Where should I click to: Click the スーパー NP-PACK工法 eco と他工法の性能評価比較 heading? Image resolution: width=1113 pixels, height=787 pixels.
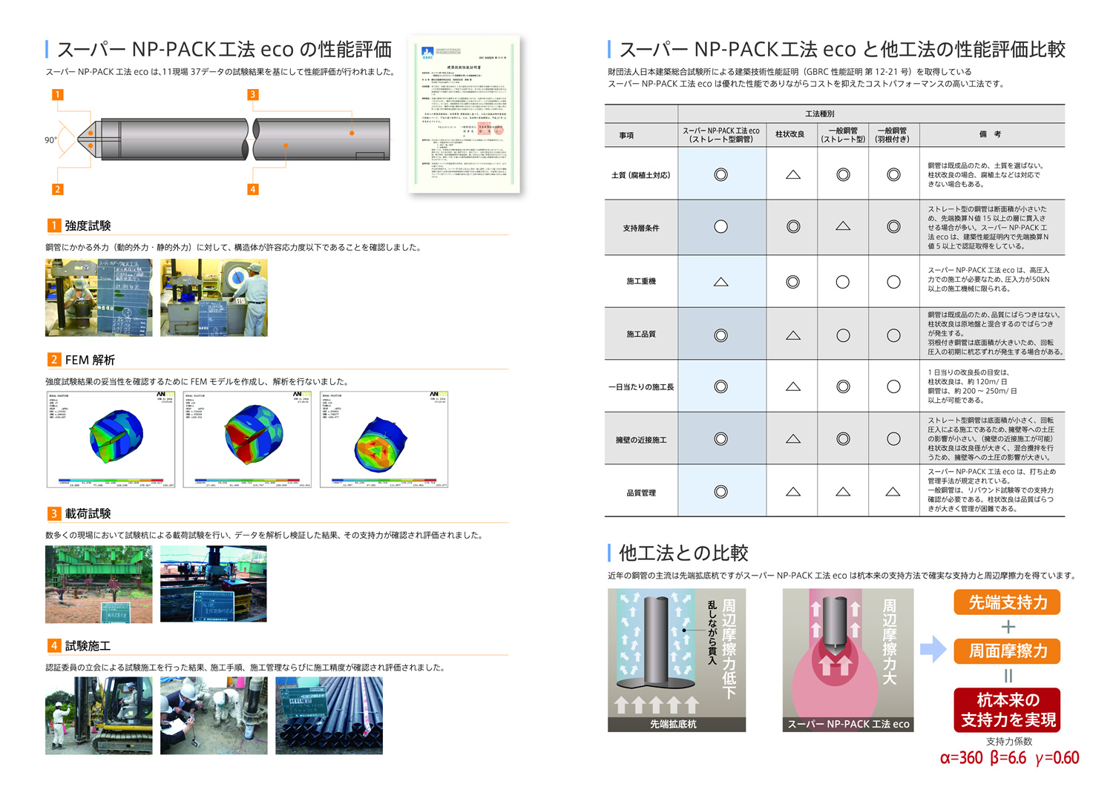(x=842, y=50)
